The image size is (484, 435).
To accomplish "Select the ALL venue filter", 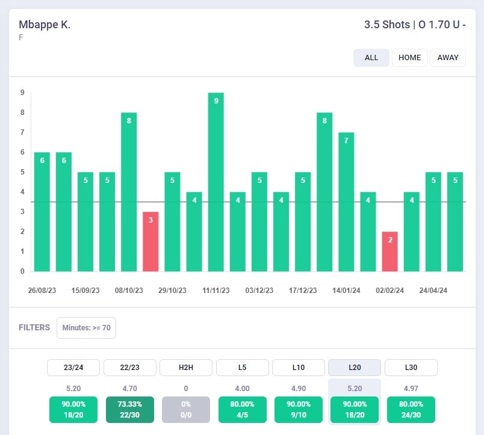I will pos(371,58).
